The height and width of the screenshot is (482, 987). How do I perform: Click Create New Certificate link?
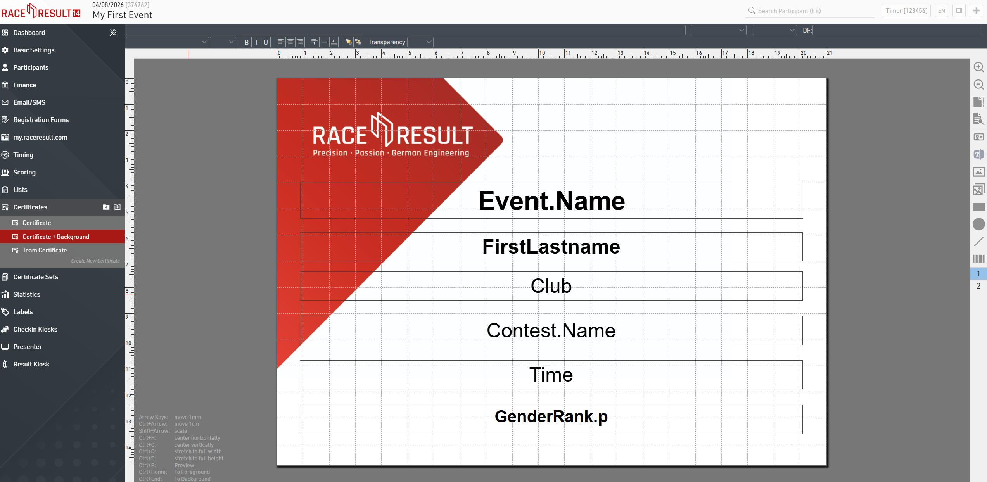(x=95, y=261)
